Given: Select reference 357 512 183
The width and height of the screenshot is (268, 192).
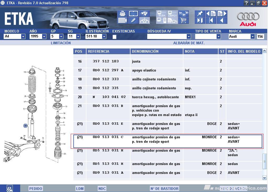Looking at the screenshot, I should (106, 61).
